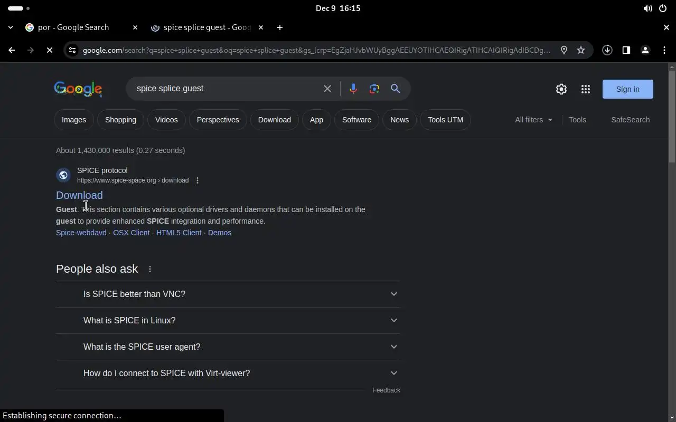Image resolution: width=676 pixels, height=422 pixels.
Task: Open the Chrome three-dot menu
Action: 664,50
